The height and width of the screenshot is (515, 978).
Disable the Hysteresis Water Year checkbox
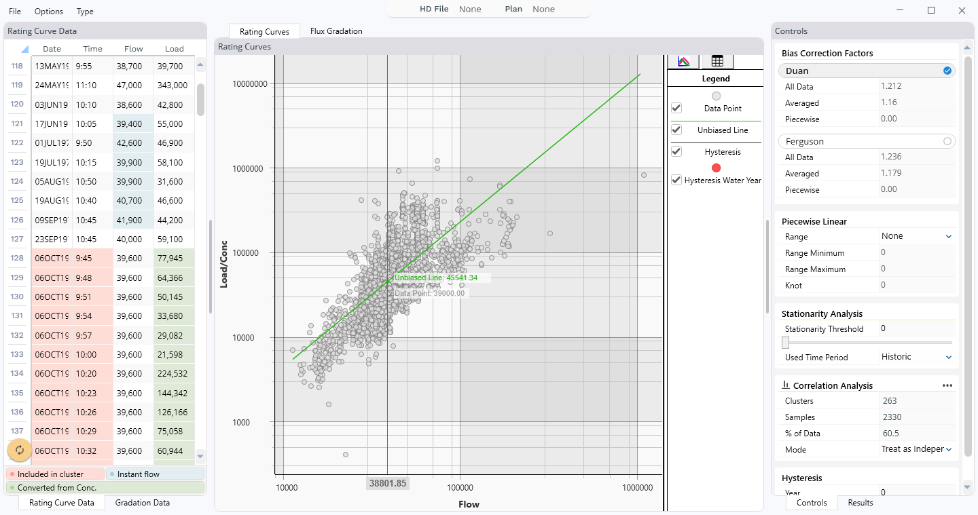676,180
